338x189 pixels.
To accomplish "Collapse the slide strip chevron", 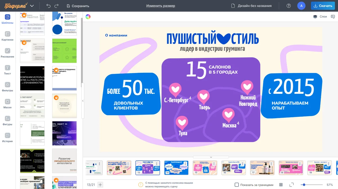I will tap(211, 157).
